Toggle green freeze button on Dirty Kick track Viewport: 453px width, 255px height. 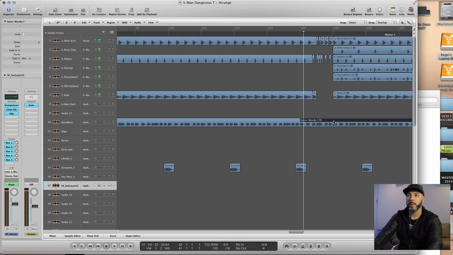point(99,41)
